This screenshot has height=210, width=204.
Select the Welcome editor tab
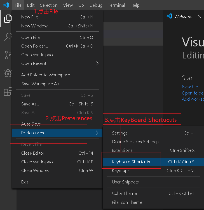(x=183, y=16)
